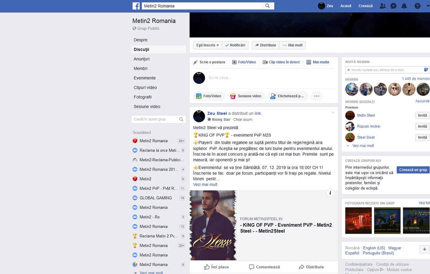Open the Mai mult group options
This screenshot has width=430, height=274.
point(292,45)
